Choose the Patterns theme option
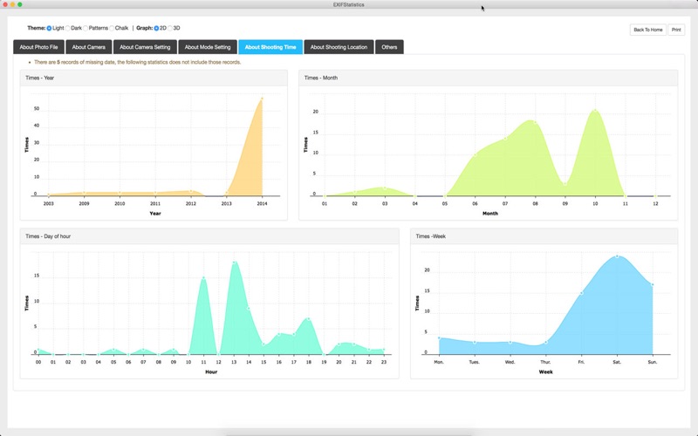 pyautogui.click(x=86, y=28)
